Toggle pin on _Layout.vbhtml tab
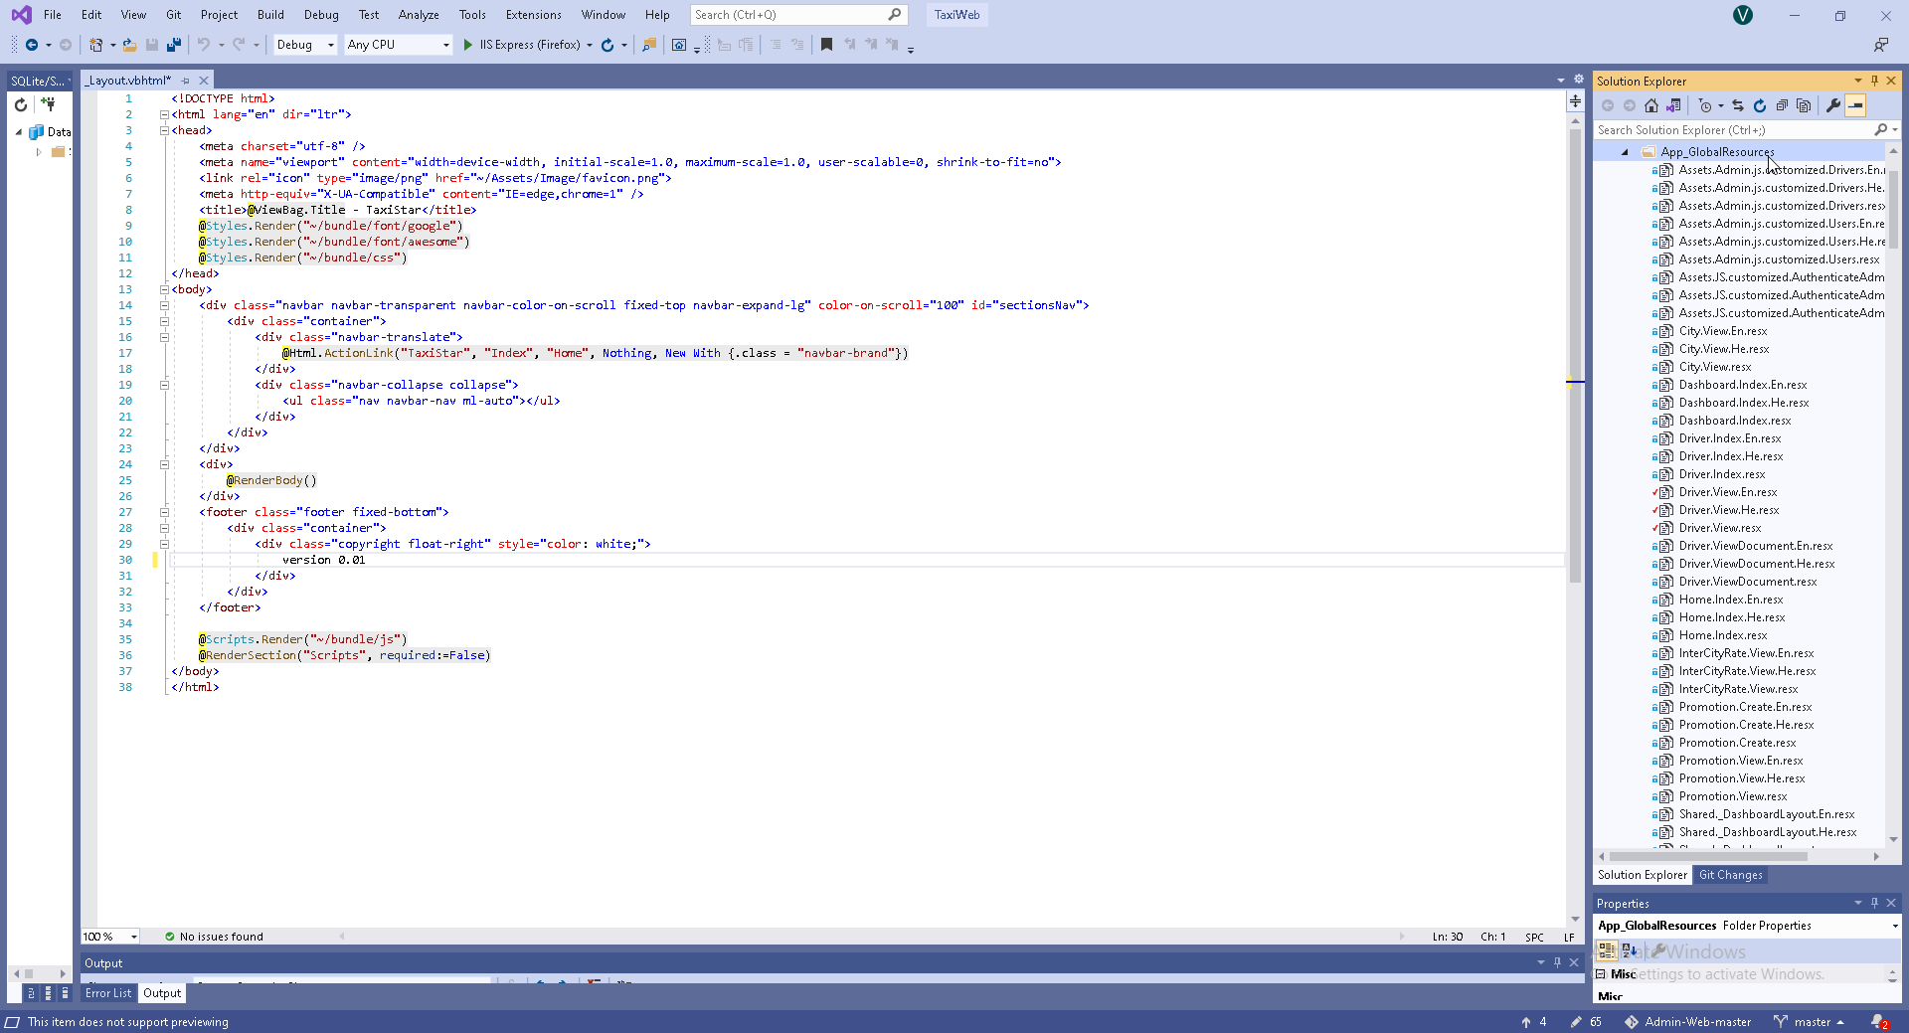1909x1033 pixels. (186, 81)
